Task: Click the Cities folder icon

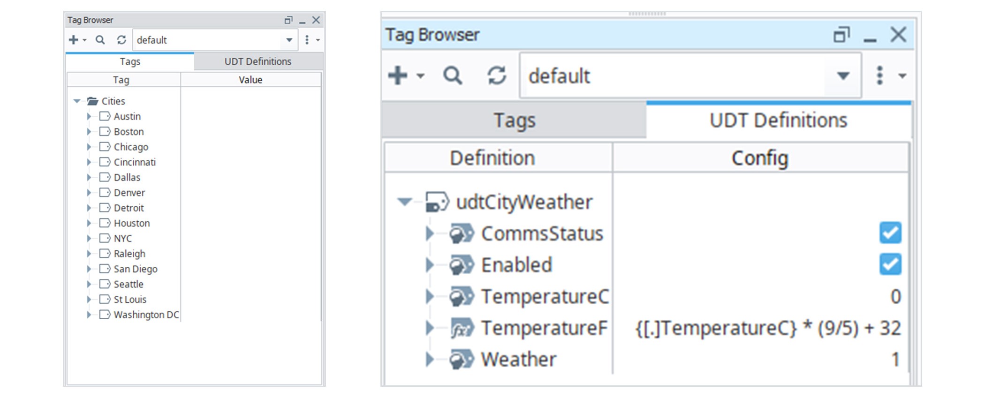Action: 93,101
